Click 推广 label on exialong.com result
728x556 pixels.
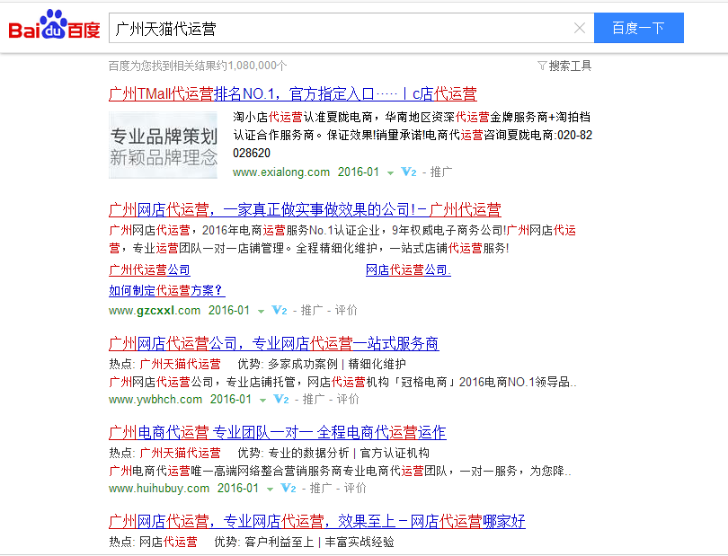(x=441, y=172)
